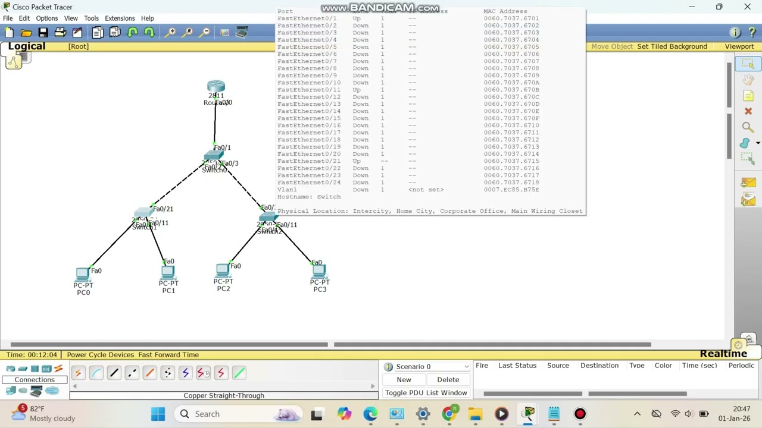This screenshot has width=762, height=428.
Task: Choose the Copper Cross-Over dashed cable
Action: click(x=132, y=373)
